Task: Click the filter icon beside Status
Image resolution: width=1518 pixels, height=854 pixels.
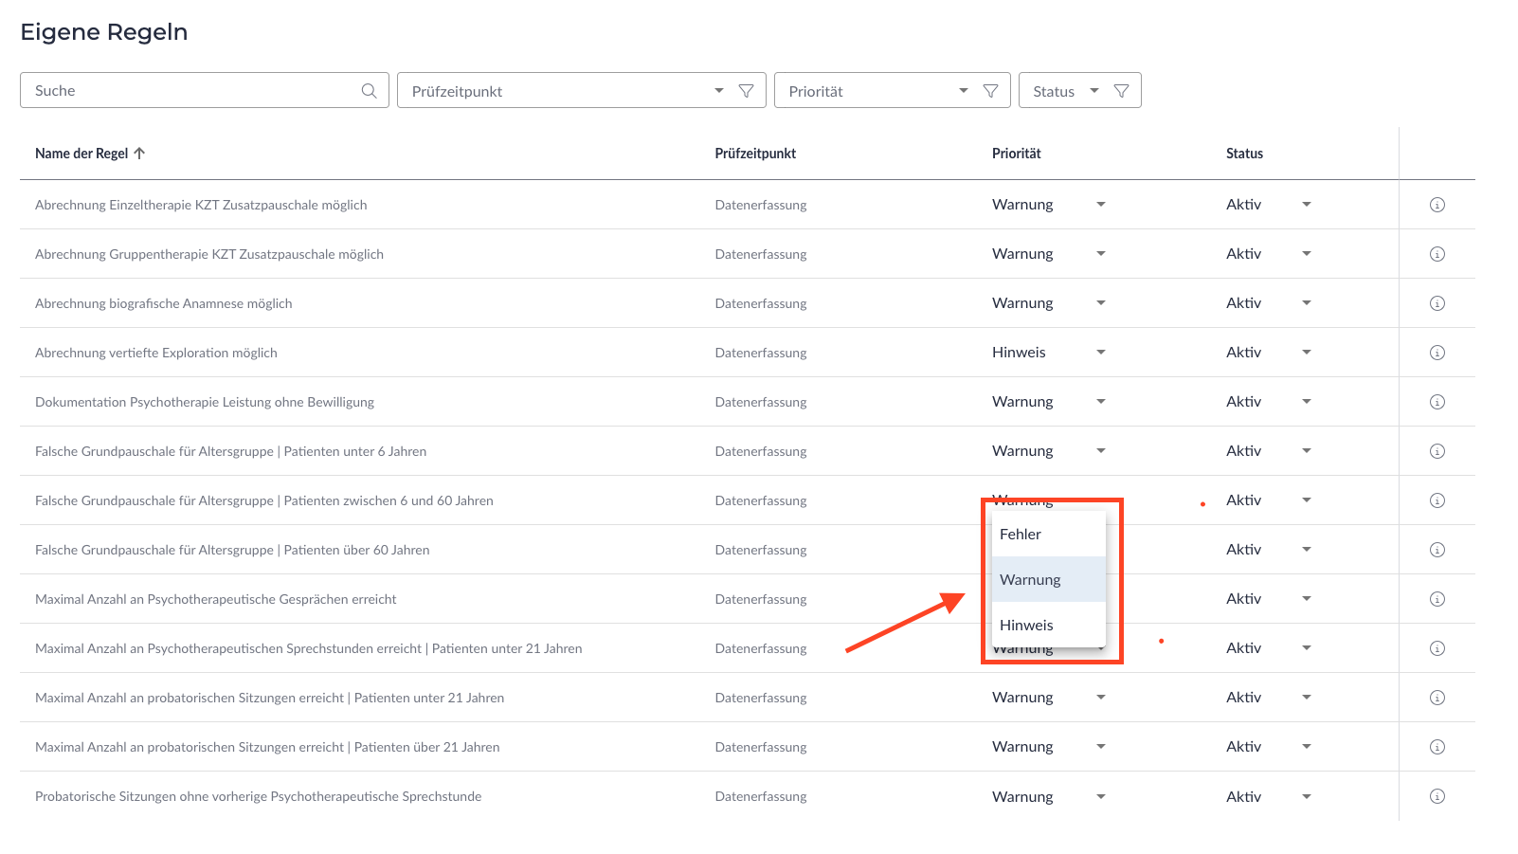Action: coord(1121,91)
